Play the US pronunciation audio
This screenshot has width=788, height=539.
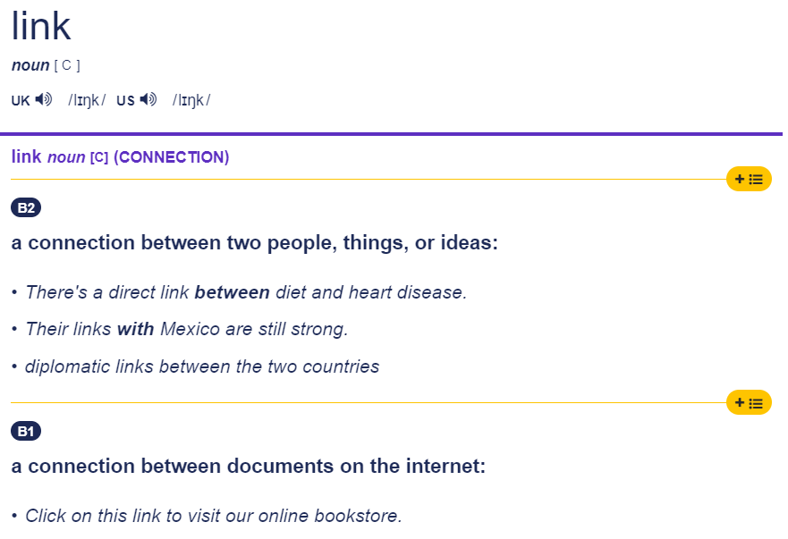pos(148,99)
